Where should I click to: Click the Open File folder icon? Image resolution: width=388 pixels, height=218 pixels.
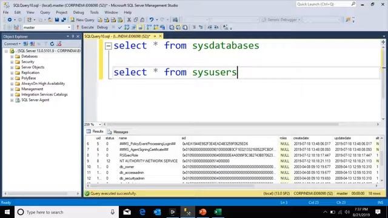coord(50,20)
